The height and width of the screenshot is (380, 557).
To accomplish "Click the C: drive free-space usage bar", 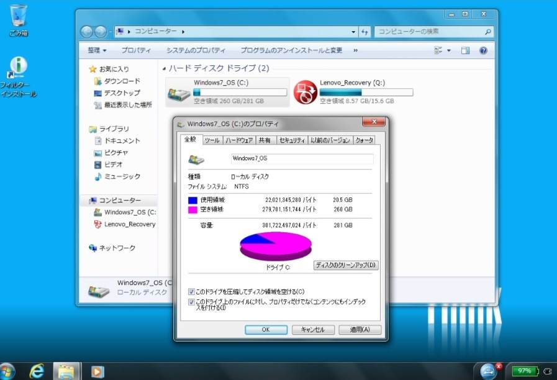I will click(x=240, y=93).
